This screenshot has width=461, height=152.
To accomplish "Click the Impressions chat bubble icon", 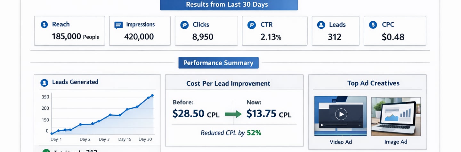I will 118,25.
